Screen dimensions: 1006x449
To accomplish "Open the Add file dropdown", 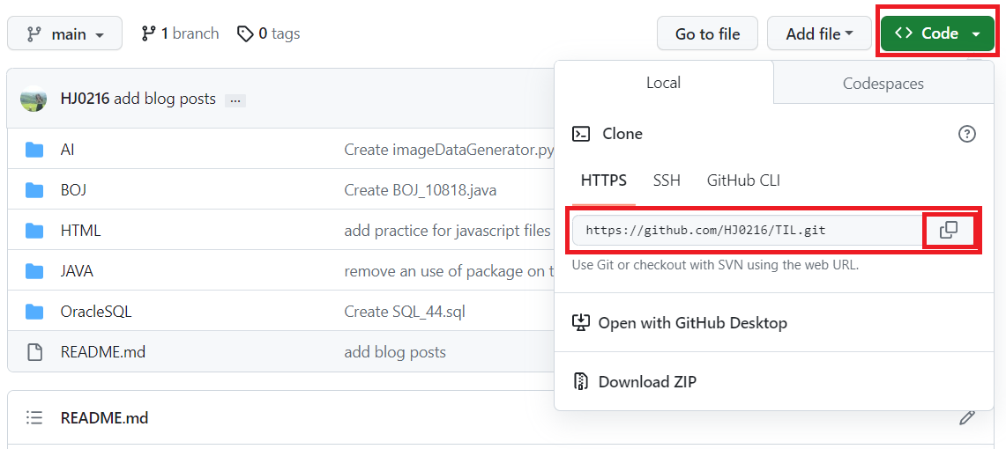I will pyautogui.click(x=819, y=33).
